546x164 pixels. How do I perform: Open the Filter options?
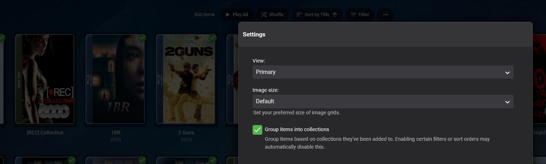[x=360, y=15]
